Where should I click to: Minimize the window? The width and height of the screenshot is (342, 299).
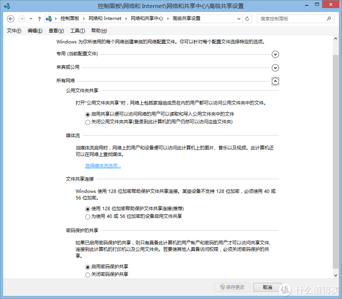pos(307,5)
